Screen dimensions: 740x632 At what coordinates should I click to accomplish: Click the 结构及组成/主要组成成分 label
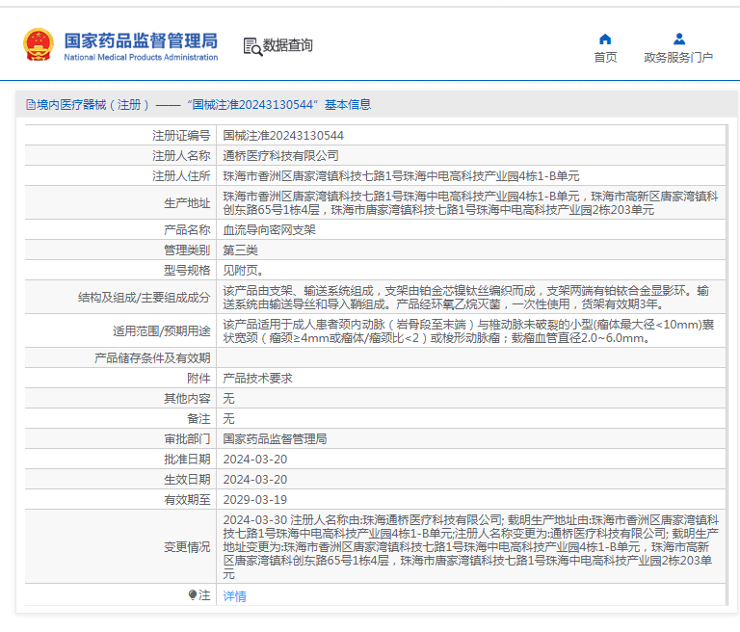pos(144,298)
